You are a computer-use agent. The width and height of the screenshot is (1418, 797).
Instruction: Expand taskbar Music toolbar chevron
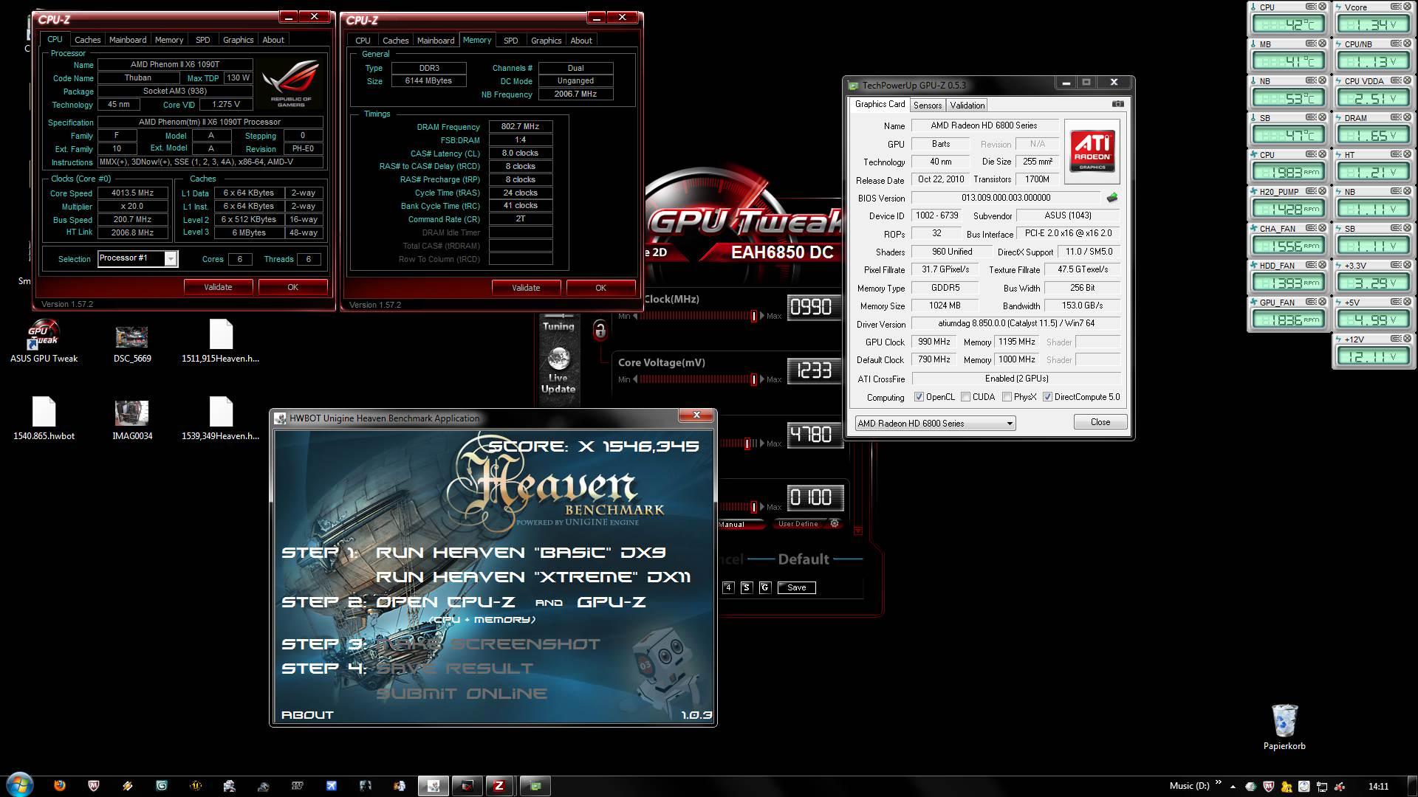pyautogui.click(x=1218, y=783)
